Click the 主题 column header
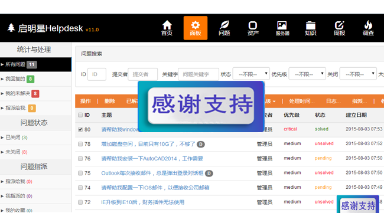The width and height of the screenshot is (384, 213). coord(106,115)
